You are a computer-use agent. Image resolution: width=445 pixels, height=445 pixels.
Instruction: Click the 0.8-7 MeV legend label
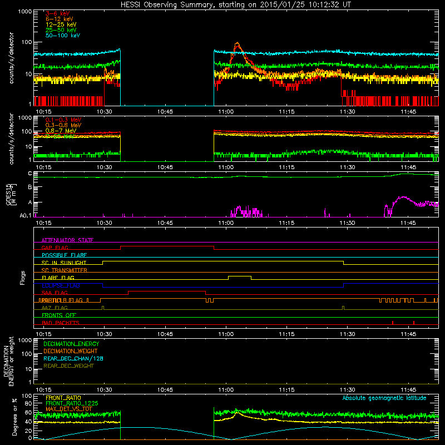pos(61,131)
